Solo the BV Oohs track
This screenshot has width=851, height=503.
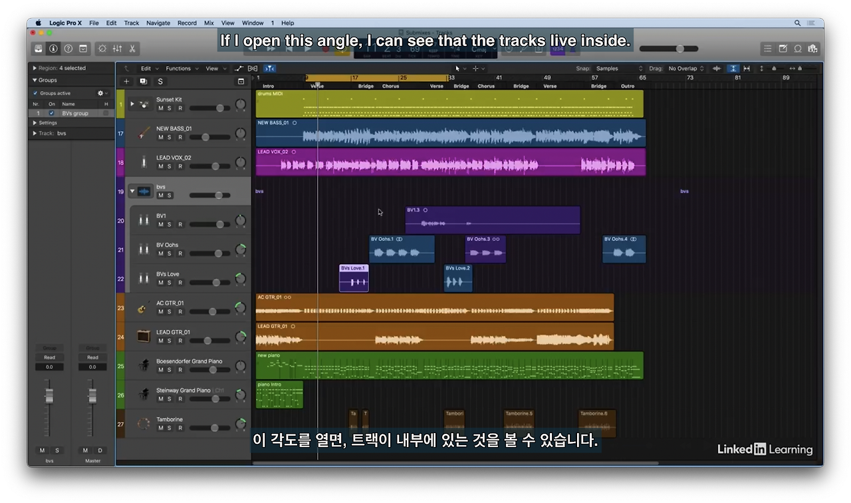pos(170,253)
